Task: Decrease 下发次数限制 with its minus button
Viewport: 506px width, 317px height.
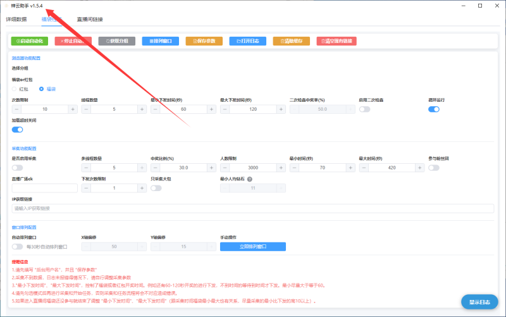Action: (86, 188)
